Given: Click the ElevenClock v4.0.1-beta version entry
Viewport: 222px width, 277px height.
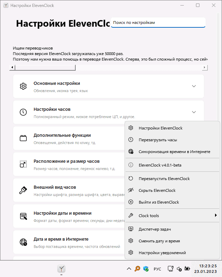Looking at the screenshot, I should [172, 165].
